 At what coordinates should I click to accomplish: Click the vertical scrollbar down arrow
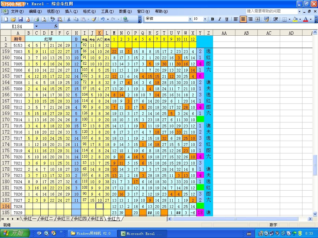[x=315, y=214]
